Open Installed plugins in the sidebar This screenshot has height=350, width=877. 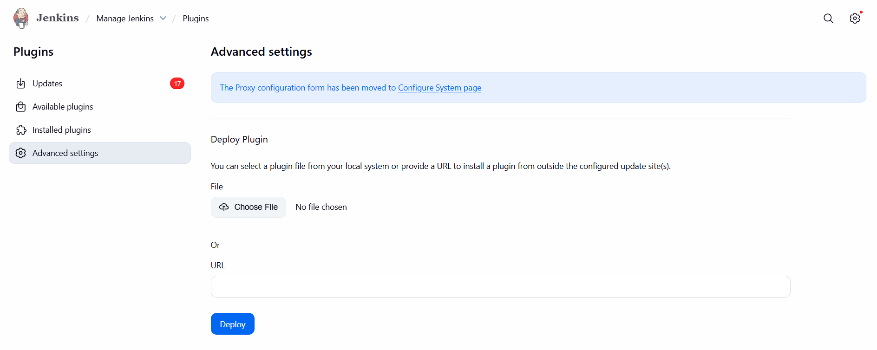pos(100,130)
